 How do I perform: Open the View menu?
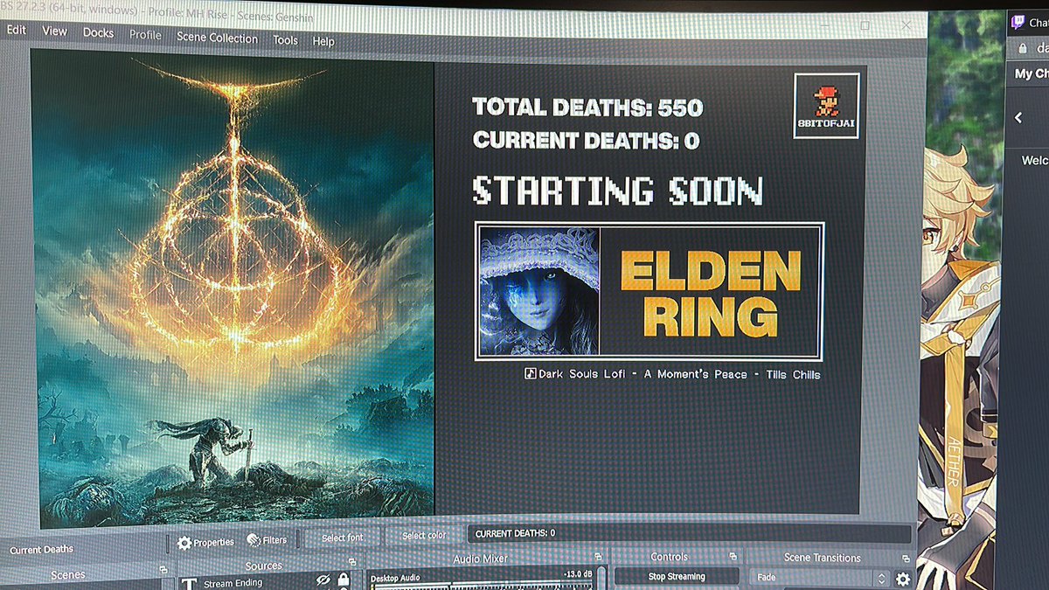pyautogui.click(x=54, y=31)
